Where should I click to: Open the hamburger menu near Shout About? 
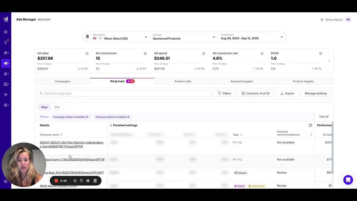coord(322,20)
